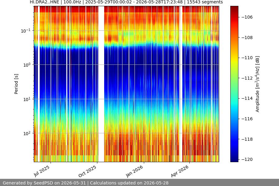
Task: Click the "Period [s]" y-axis label
Action: tap(16, 84)
